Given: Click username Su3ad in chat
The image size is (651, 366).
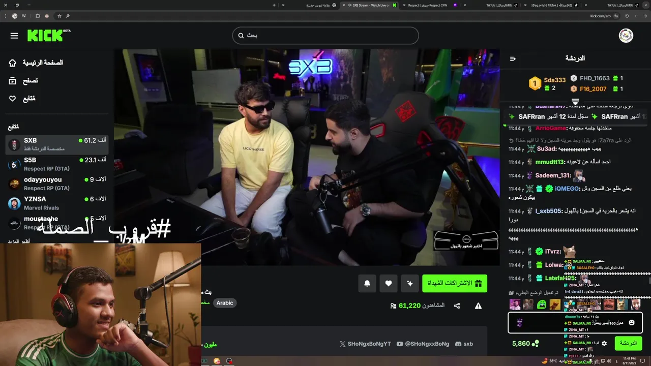Looking at the screenshot, I should coord(547,149).
